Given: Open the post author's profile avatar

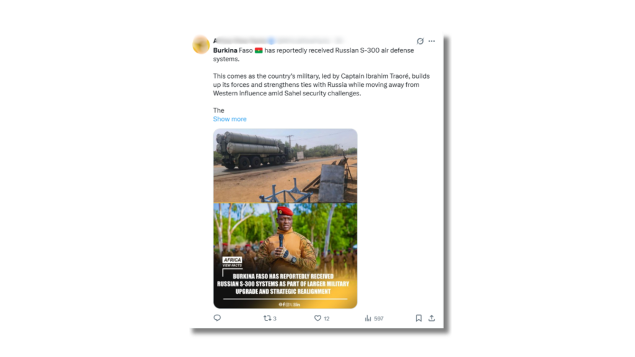Looking at the screenshot, I should click(201, 45).
